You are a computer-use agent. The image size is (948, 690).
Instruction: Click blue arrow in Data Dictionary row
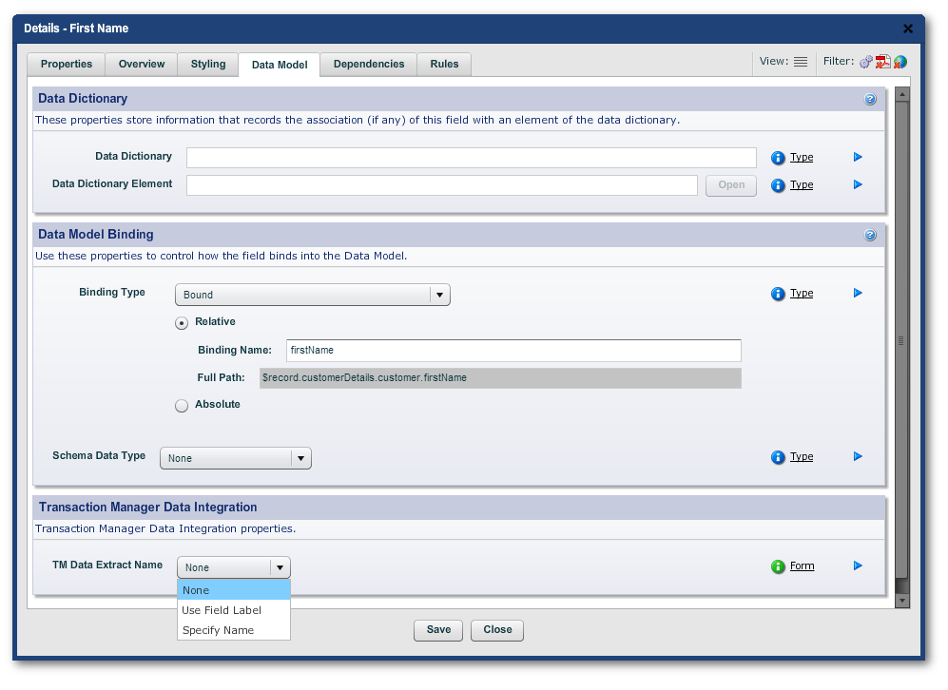(x=858, y=157)
